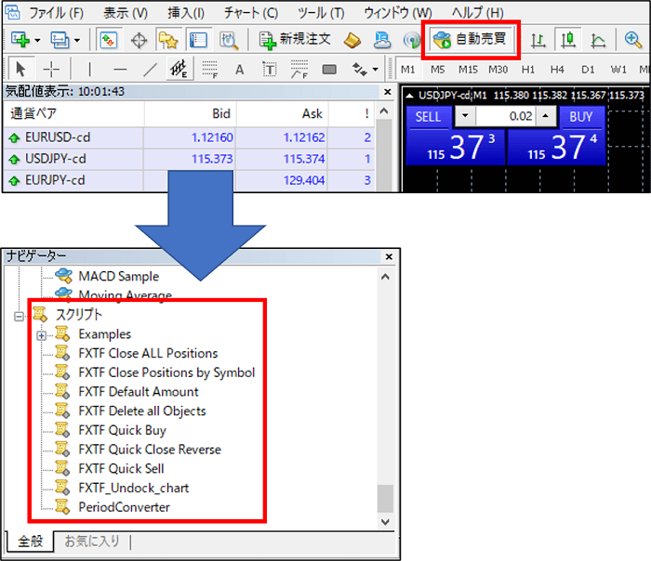Select the equidistant channel tool
Viewport: 651px width, 561px height.
coord(179,69)
